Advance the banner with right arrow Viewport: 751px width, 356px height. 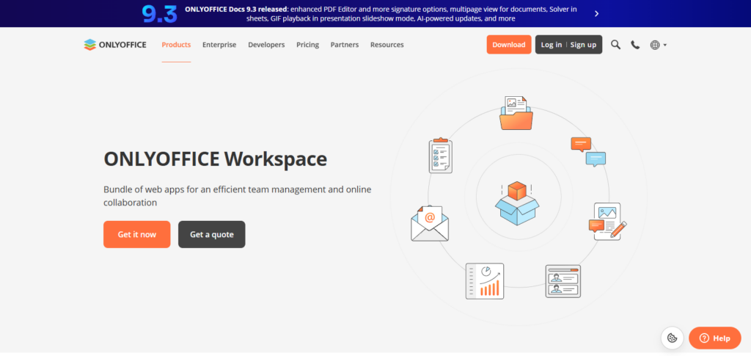coord(596,13)
